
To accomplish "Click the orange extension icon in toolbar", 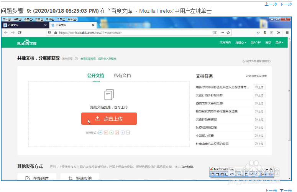I will pos(265,33).
